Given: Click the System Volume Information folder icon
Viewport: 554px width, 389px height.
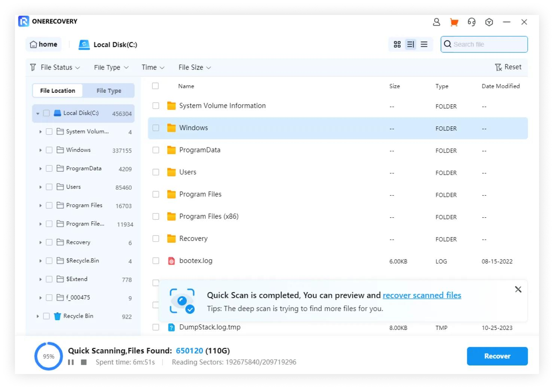Looking at the screenshot, I should (x=171, y=106).
